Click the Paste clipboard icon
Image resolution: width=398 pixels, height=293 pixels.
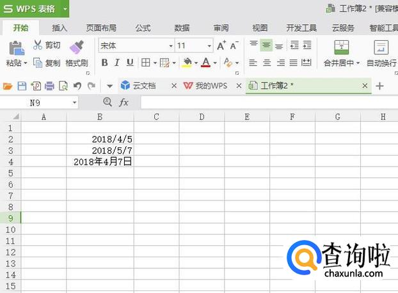pyautogui.click(x=17, y=48)
